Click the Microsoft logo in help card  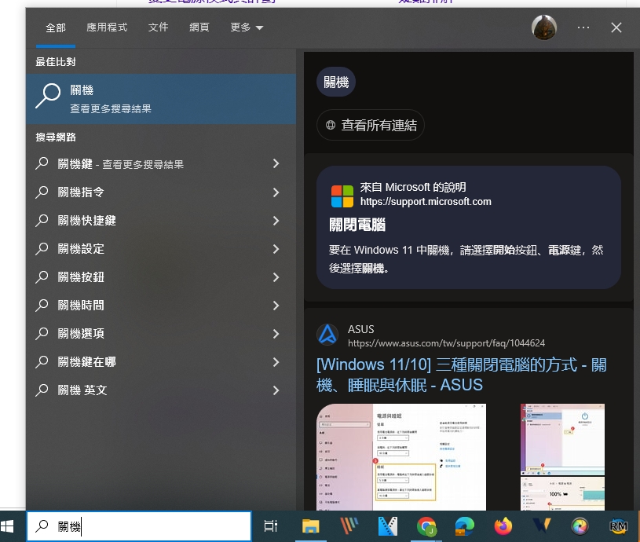click(342, 196)
